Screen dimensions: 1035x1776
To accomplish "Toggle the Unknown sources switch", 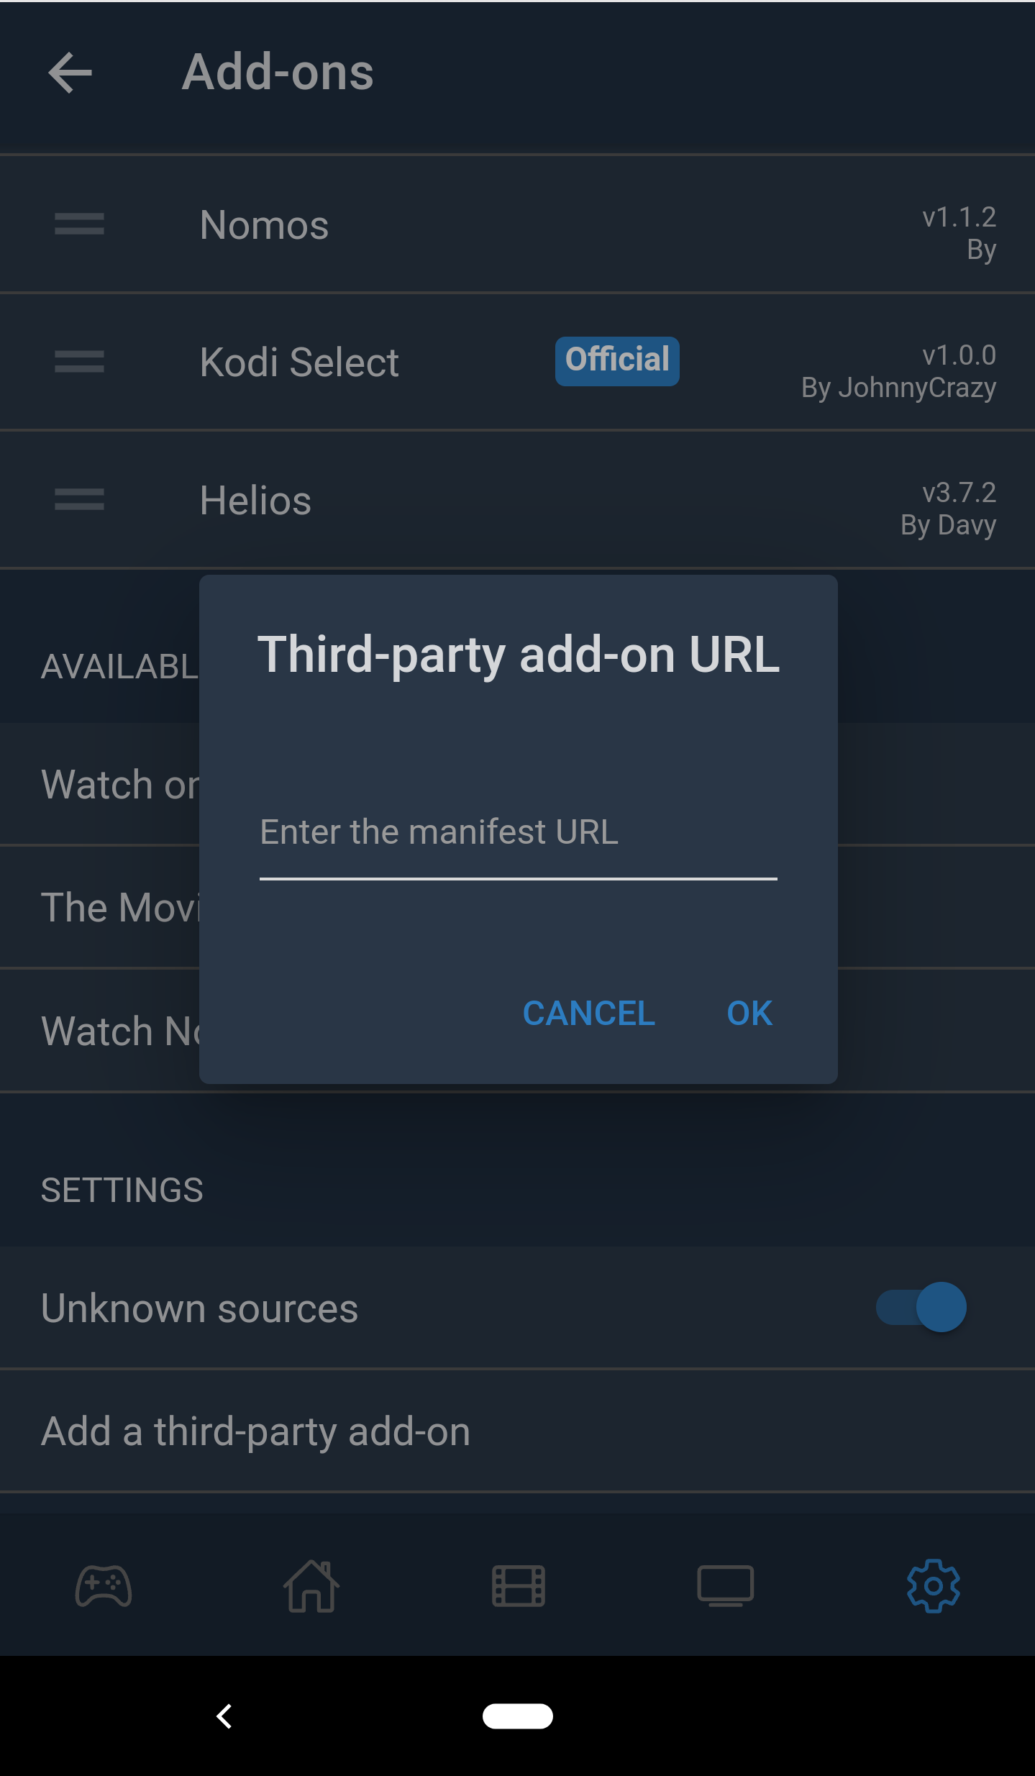I will click(921, 1307).
